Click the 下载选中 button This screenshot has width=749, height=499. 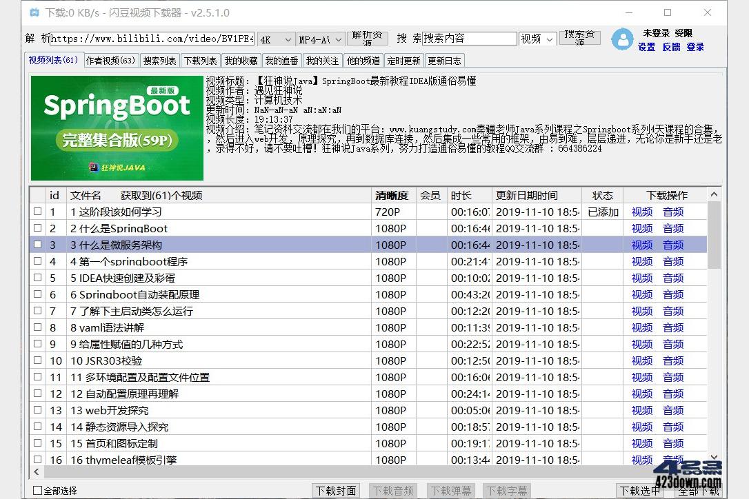pos(639,491)
